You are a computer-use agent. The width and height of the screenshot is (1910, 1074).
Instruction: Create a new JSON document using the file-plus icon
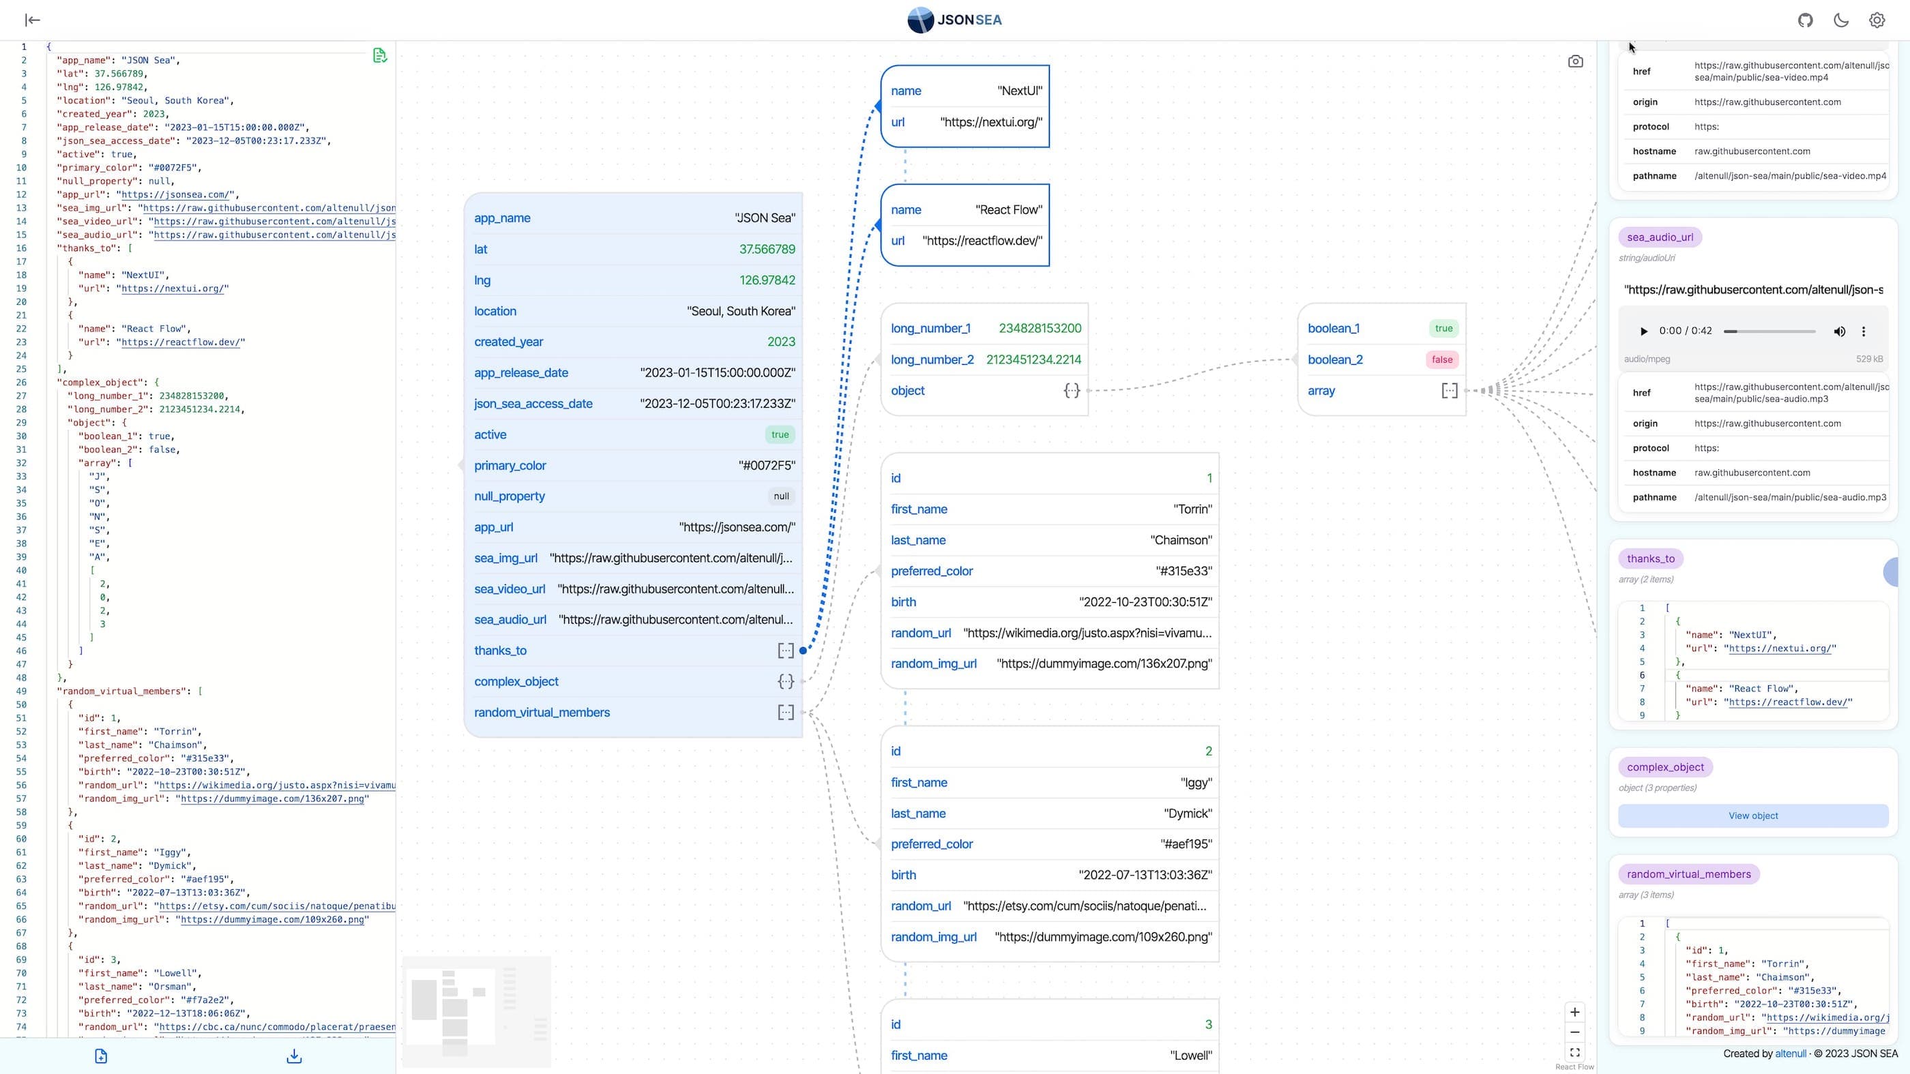coord(100,1056)
